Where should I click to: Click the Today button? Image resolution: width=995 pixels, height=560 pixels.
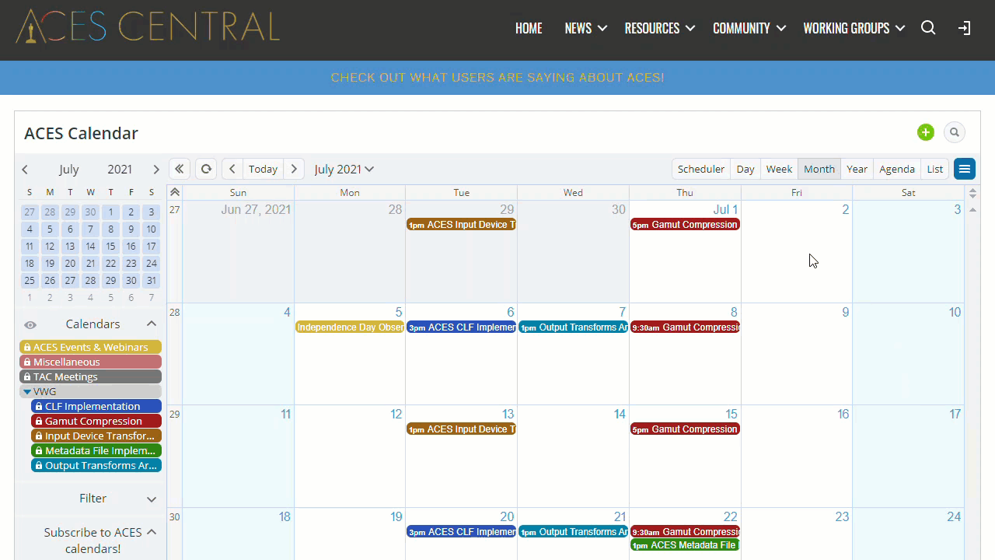coord(263,169)
